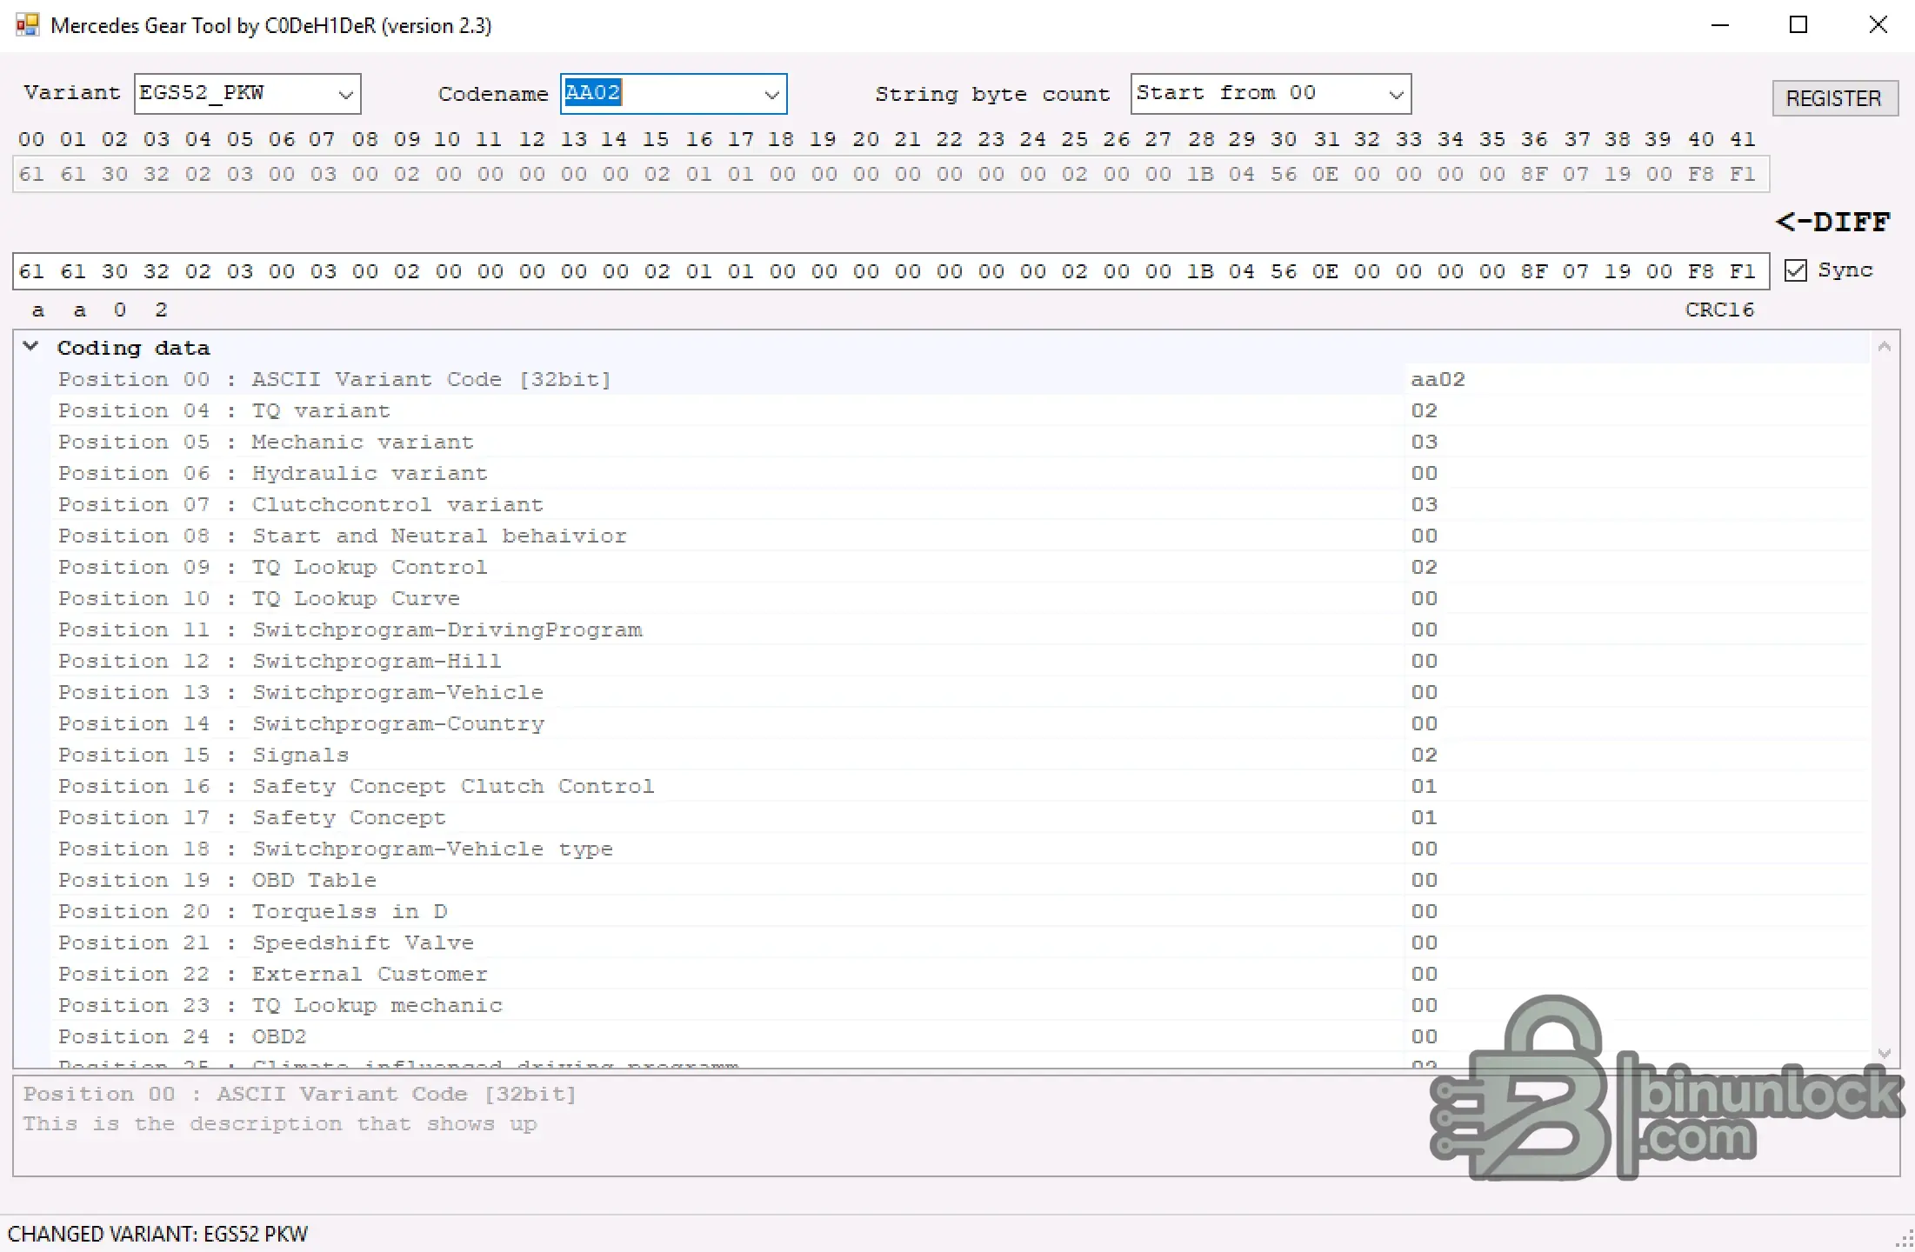Select Position 22 External Customer row
The image size is (1915, 1252).
(x=960, y=974)
